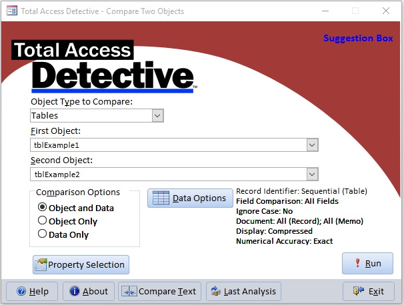Open the About dialog

click(x=89, y=292)
